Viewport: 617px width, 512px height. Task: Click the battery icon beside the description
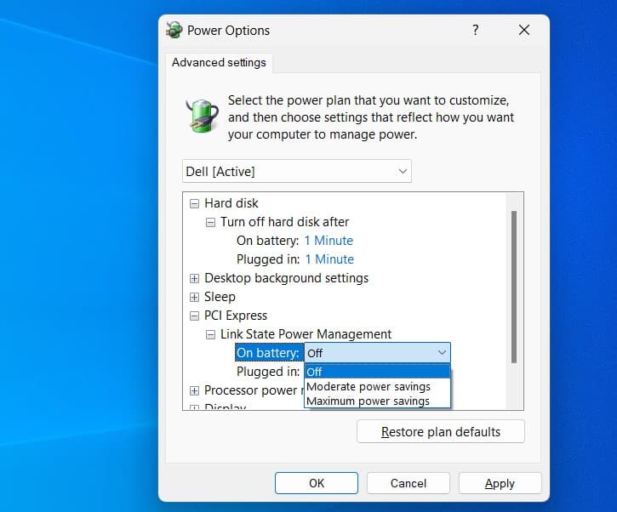203,116
